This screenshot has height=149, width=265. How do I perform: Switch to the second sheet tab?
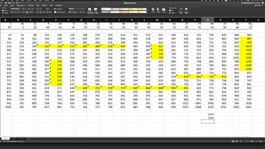tap(14, 139)
